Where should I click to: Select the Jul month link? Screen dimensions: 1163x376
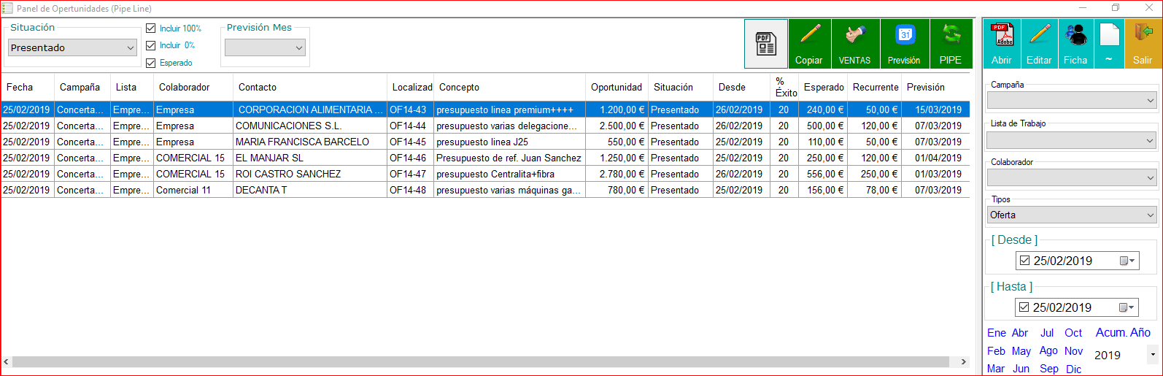1047,333
